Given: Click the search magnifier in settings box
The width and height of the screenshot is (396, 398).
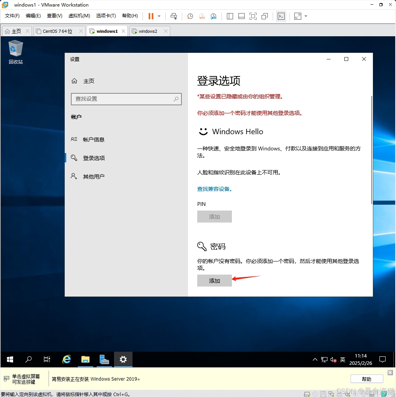Looking at the screenshot, I should (176, 99).
